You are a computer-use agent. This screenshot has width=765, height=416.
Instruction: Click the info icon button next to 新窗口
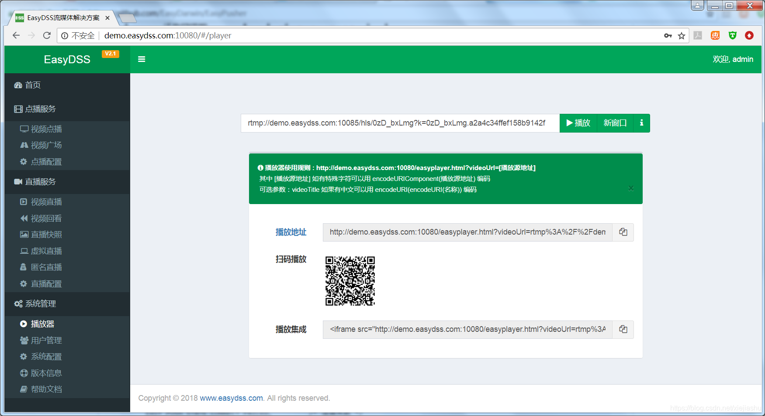click(641, 123)
